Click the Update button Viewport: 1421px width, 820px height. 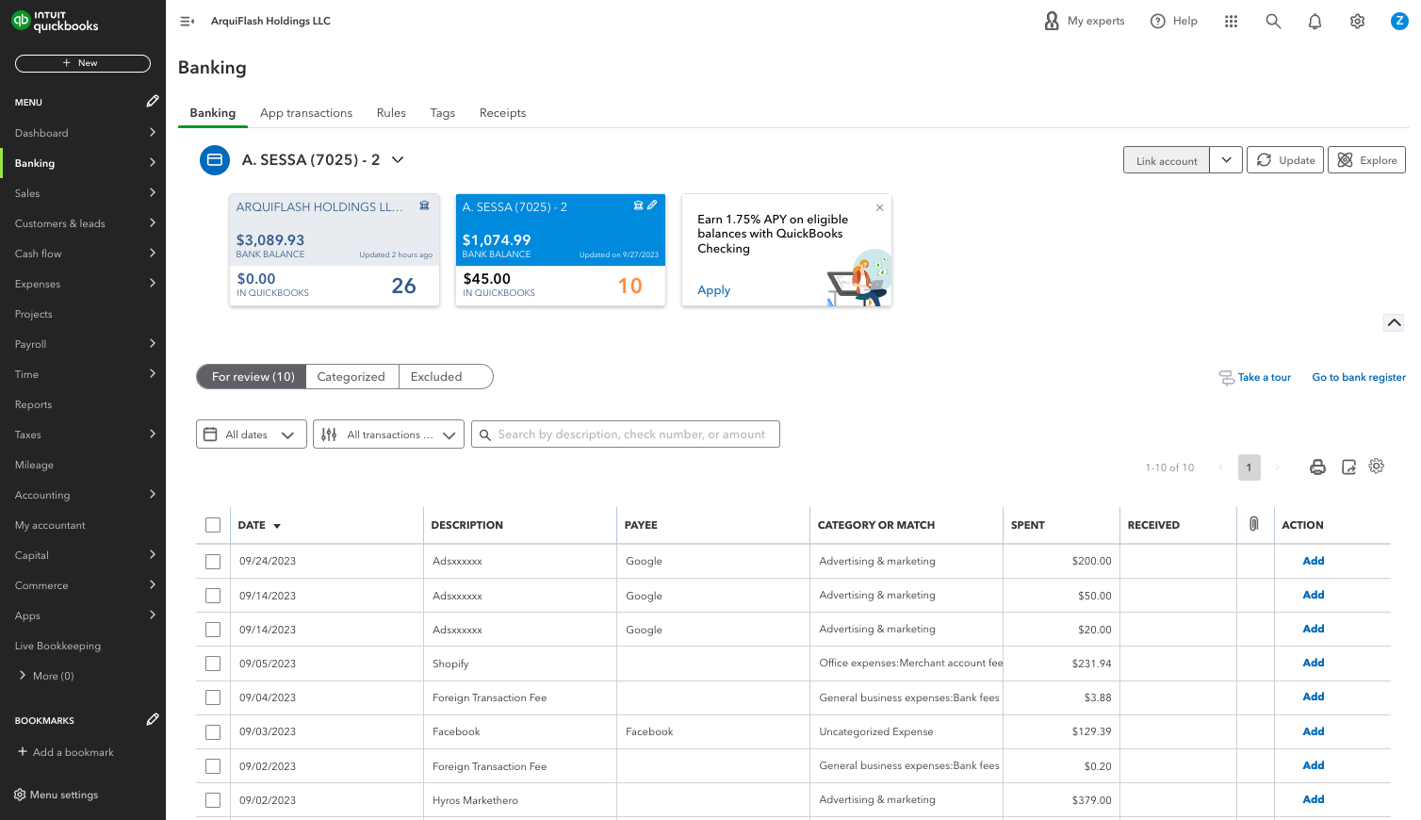(x=1285, y=160)
